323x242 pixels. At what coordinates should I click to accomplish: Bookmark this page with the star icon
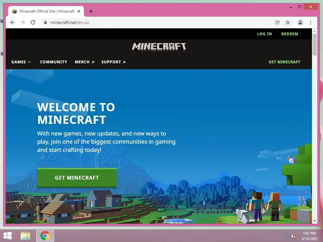tap(288, 22)
